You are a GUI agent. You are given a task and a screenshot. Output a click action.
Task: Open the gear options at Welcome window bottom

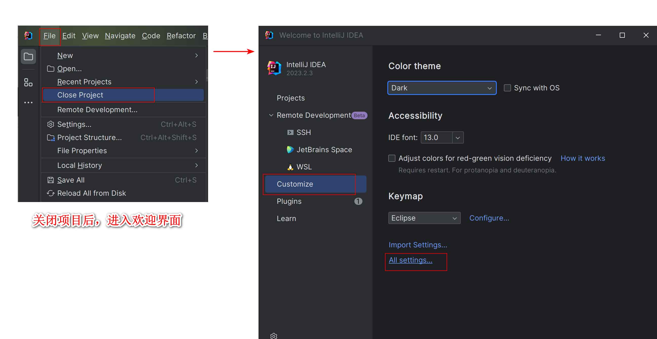[x=274, y=336]
